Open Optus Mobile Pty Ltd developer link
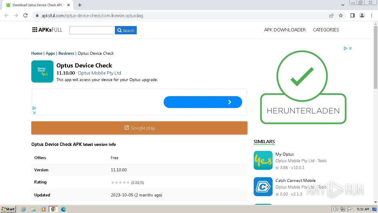378x213 pixels. tap(100, 73)
